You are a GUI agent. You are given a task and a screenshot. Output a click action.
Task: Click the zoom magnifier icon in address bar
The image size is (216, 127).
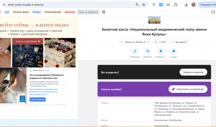(137, 5)
